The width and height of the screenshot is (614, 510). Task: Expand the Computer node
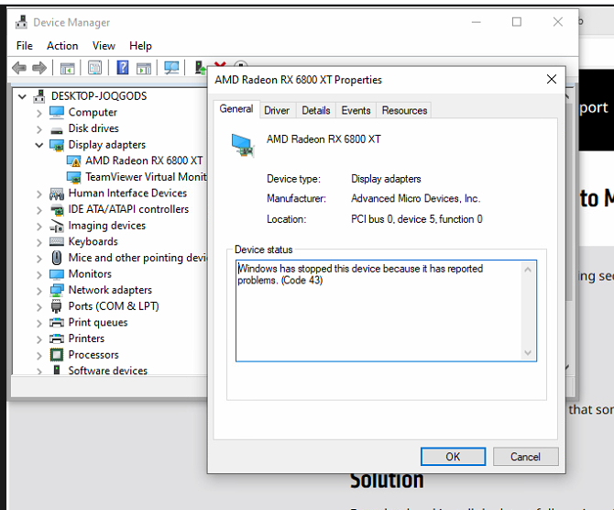pos(38,113)
